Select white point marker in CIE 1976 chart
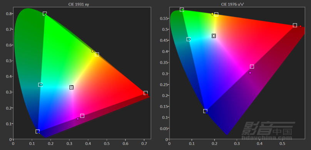Screen dimensions: 311x150 point(214,36)
